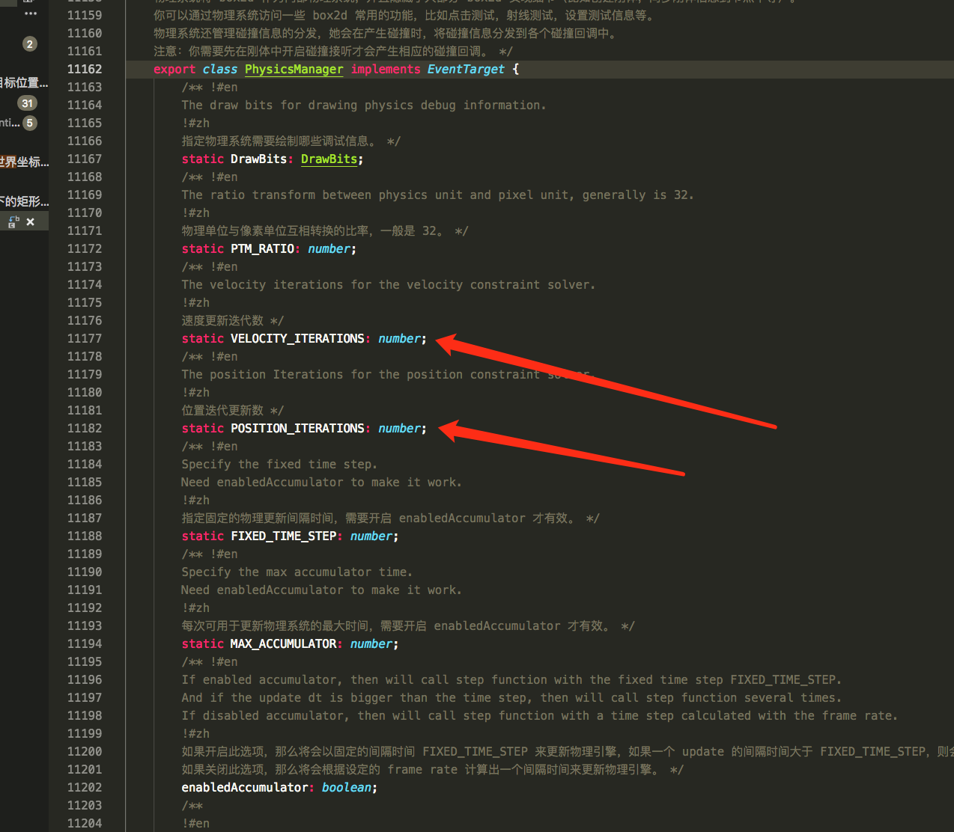The height and width of the screenshot is (832, 954).
Task: Dismiss the selected search result with X
Action: (30, 221)
